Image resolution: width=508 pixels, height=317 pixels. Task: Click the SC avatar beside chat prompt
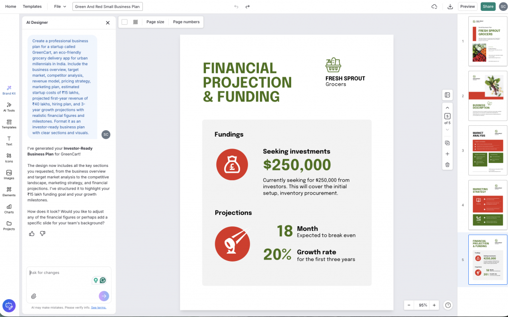[106, 135]
